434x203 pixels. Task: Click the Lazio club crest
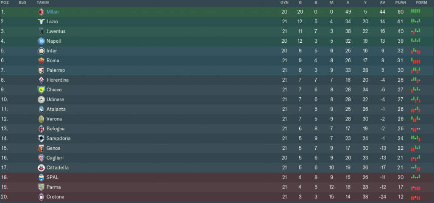[41, 22]
